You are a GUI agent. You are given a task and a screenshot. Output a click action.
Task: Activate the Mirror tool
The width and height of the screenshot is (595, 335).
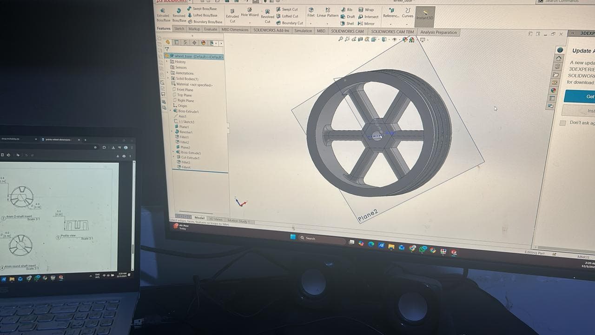366,23
